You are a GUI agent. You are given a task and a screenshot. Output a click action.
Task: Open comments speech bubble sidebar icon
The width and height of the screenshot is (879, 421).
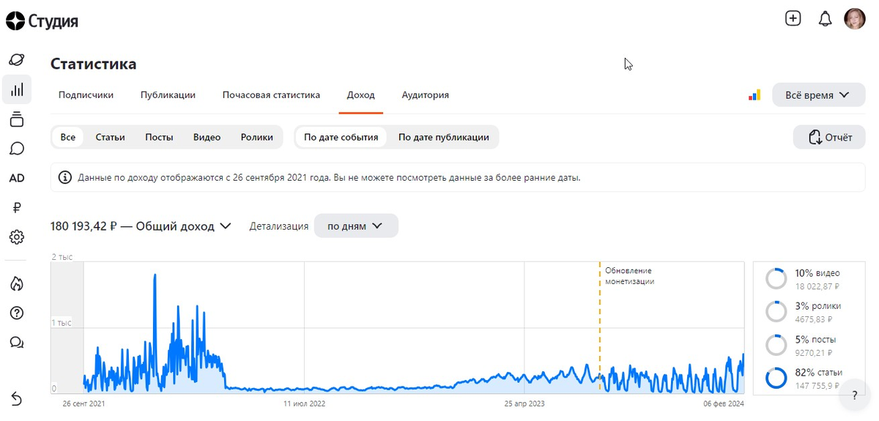(17, 149)
